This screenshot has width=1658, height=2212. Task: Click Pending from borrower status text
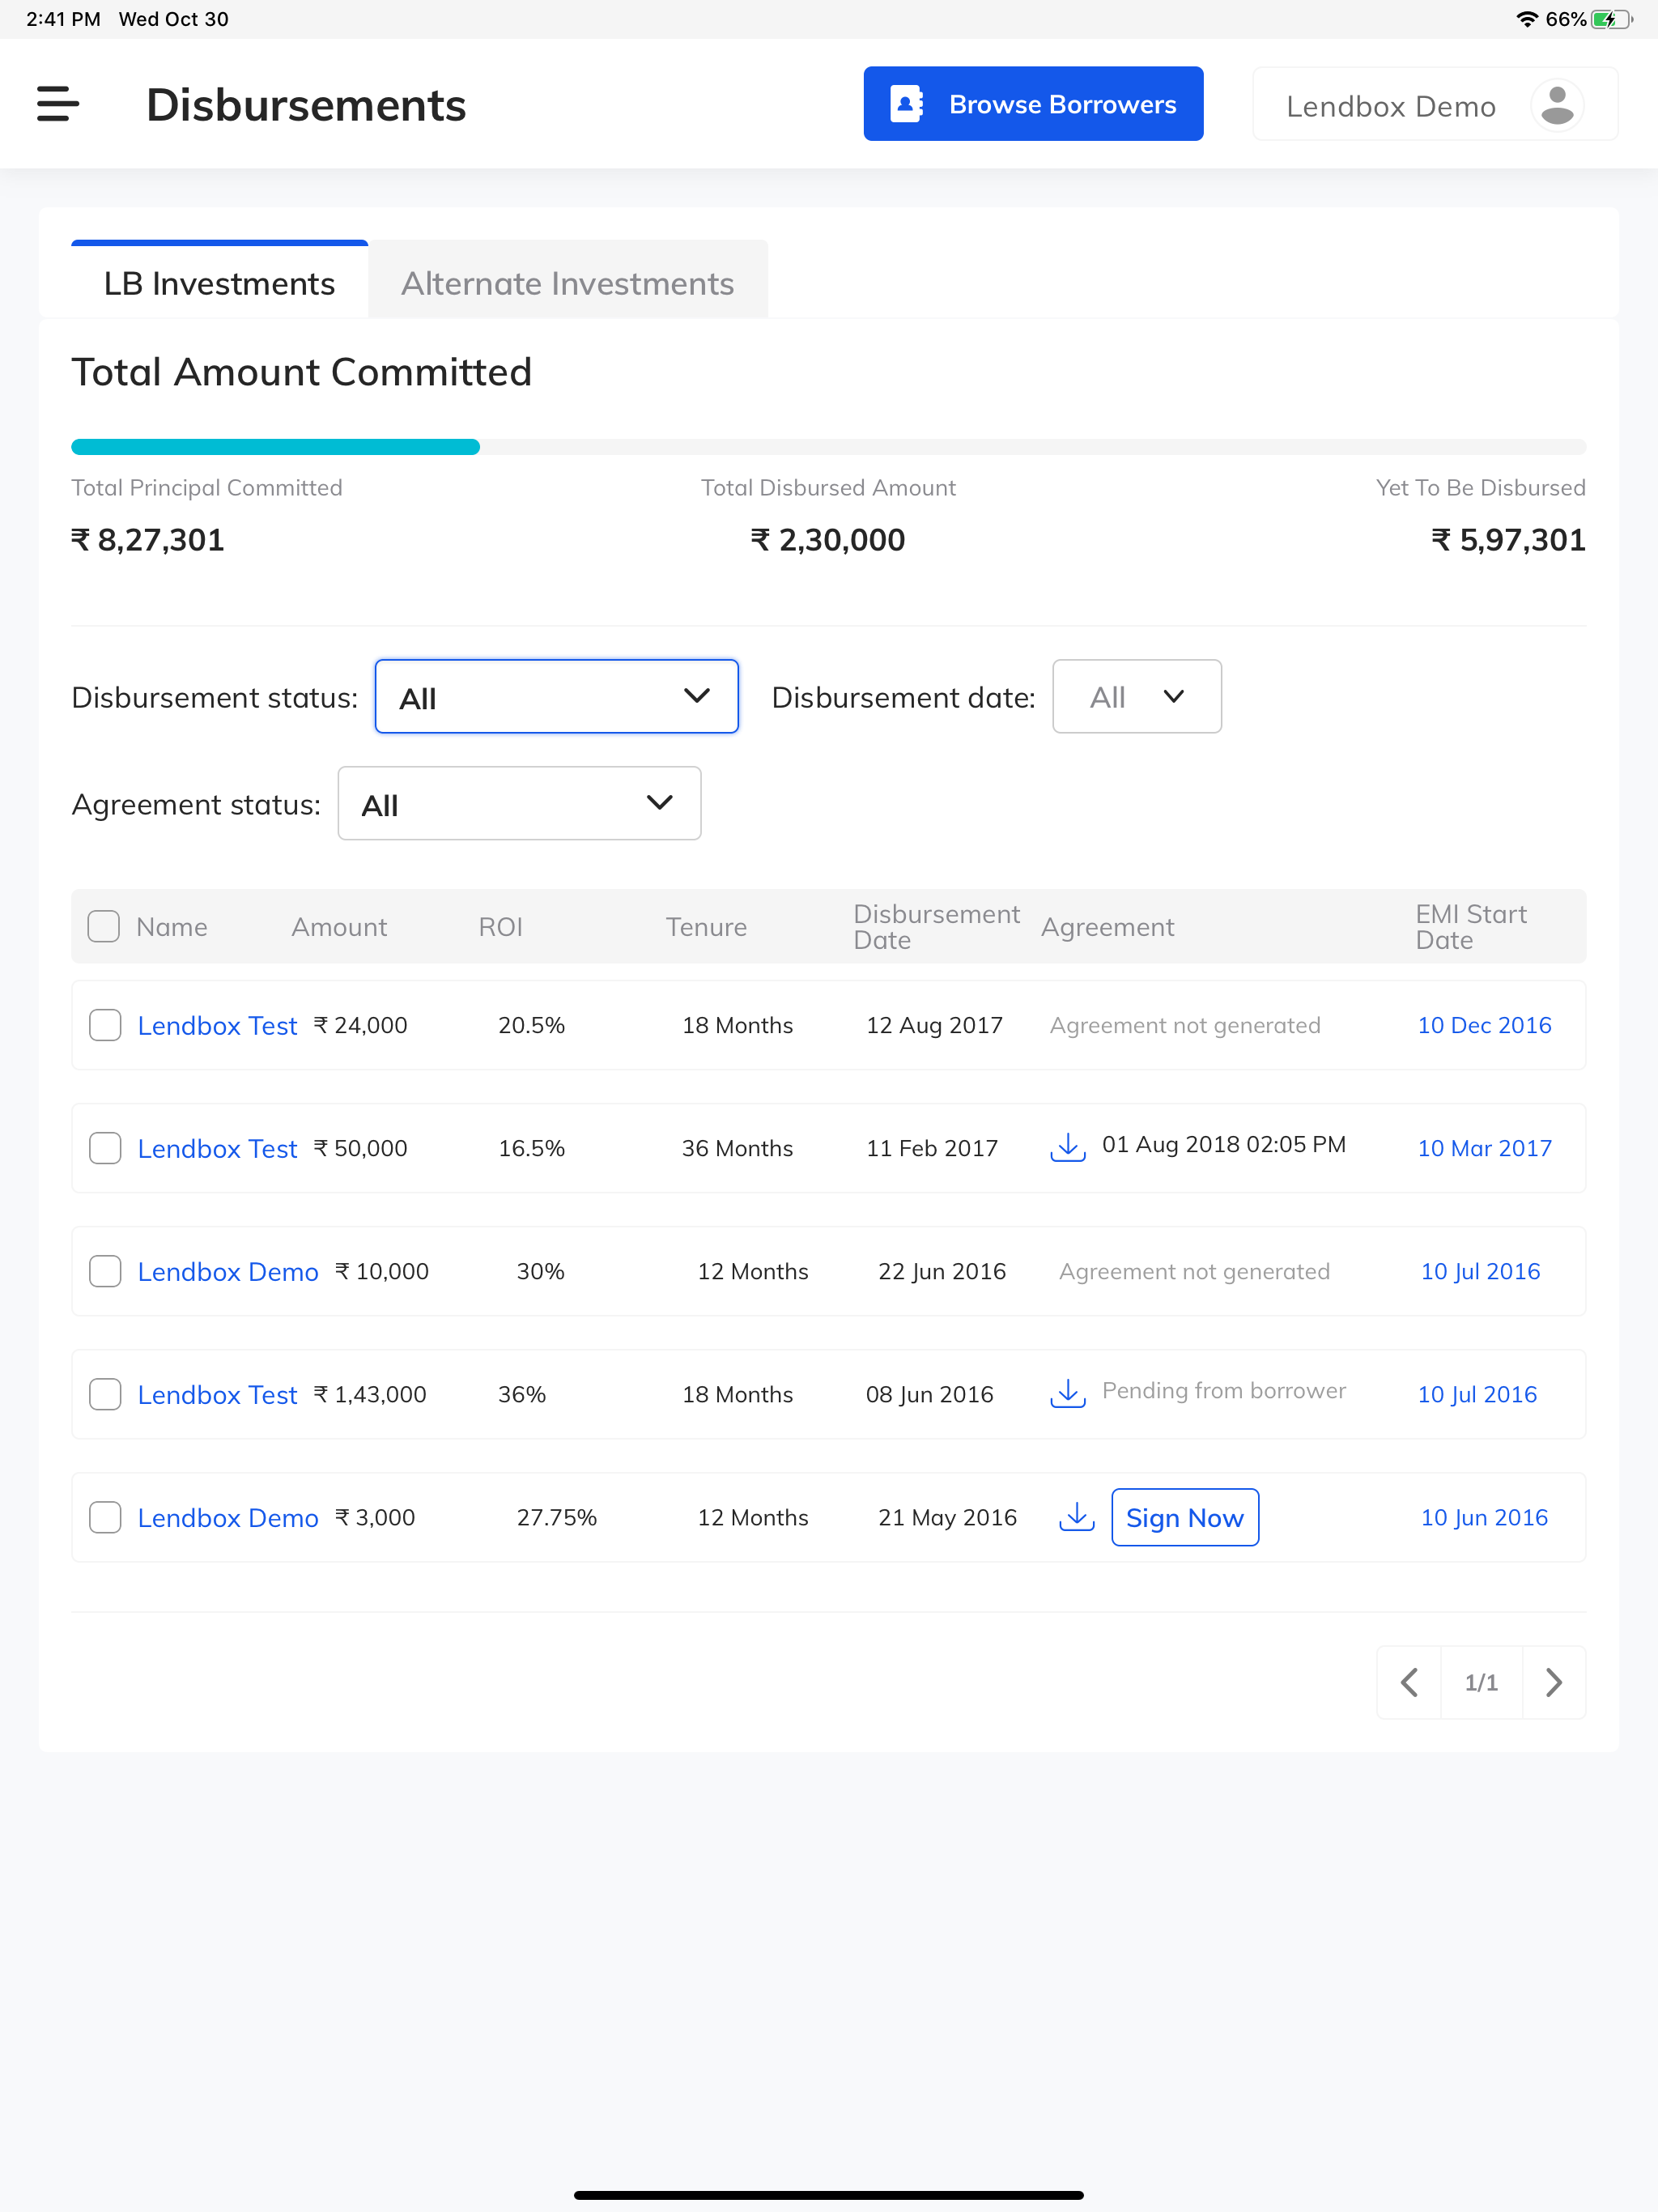pos(1223,1390)
